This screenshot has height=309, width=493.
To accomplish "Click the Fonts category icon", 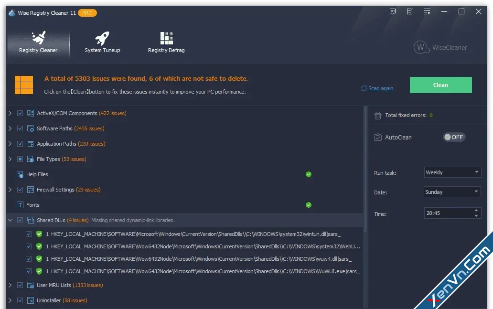I will pos(20,205).
